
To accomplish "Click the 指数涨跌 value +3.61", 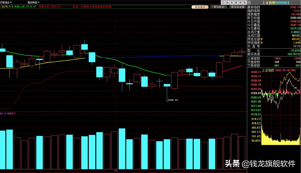I will 297,11.
